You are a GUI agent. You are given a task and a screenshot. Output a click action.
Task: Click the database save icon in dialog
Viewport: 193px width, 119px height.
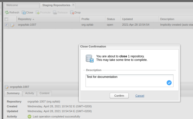(x=89, y=58)
